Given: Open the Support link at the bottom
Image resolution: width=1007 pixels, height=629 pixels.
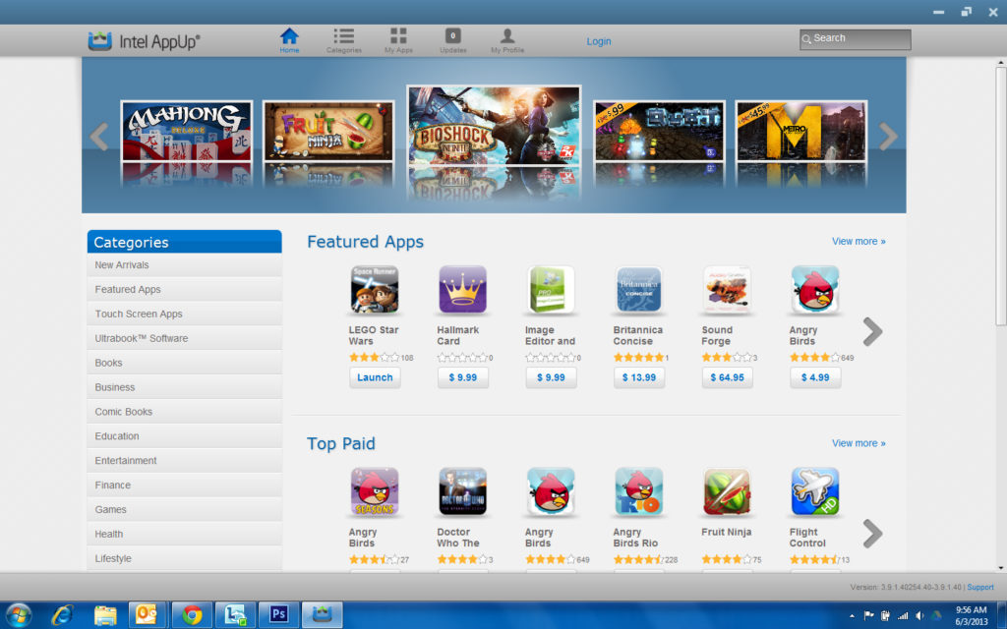Looking at the screenshot, I should (980, 588).
